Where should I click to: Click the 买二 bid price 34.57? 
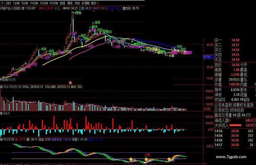click(235, 45)
